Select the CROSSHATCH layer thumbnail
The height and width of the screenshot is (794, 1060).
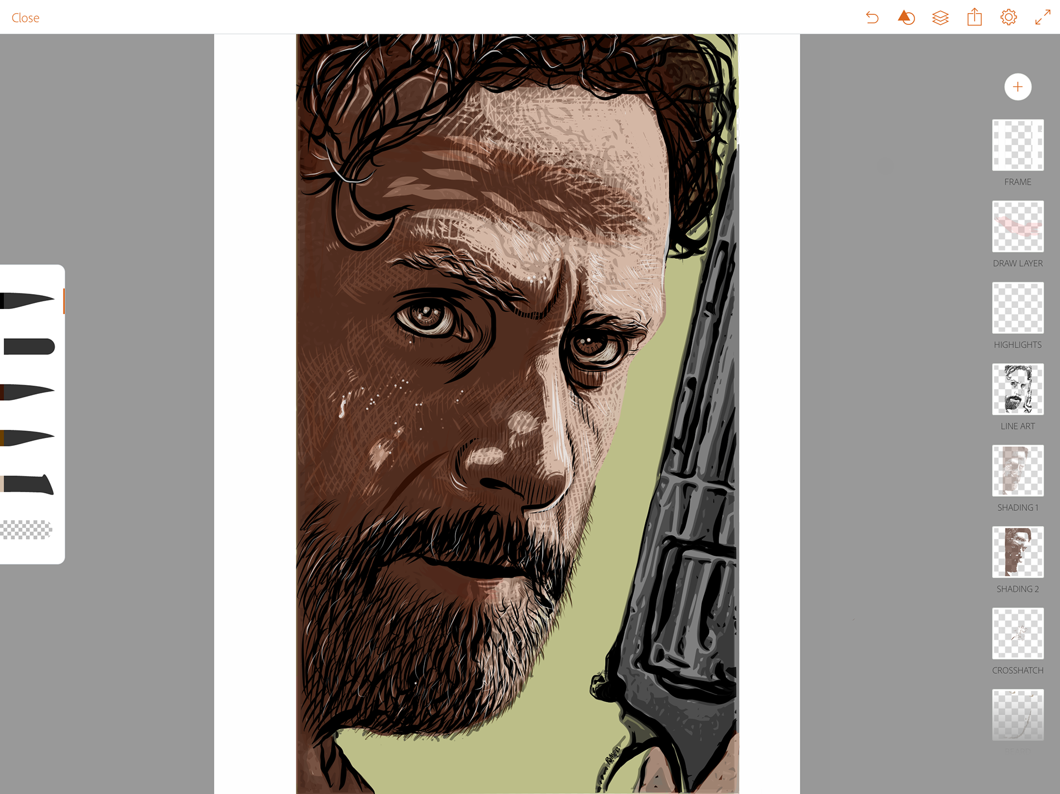coord(1017,633)
